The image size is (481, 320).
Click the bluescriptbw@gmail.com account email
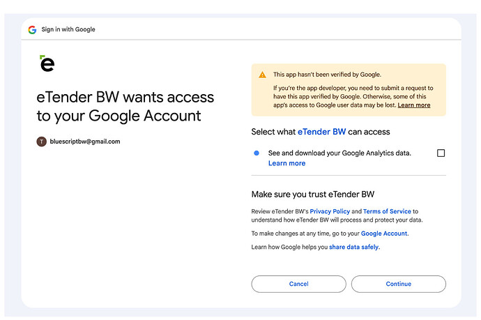85,142
